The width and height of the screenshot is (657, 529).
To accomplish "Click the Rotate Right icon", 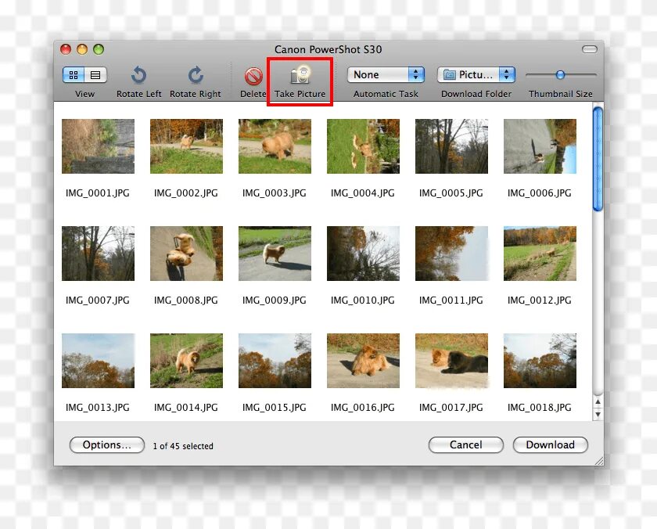I will coord(196,75).
